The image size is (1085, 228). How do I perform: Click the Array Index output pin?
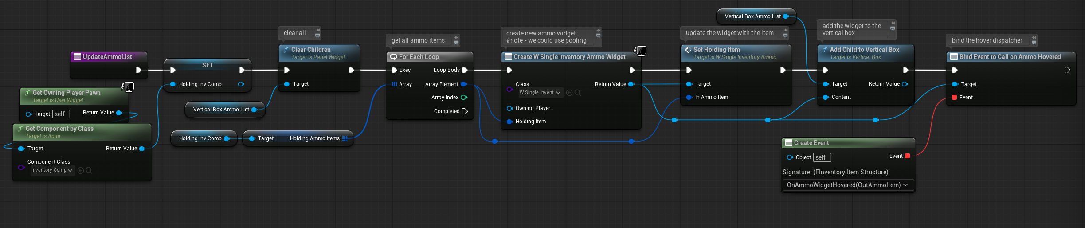(464, 98)
